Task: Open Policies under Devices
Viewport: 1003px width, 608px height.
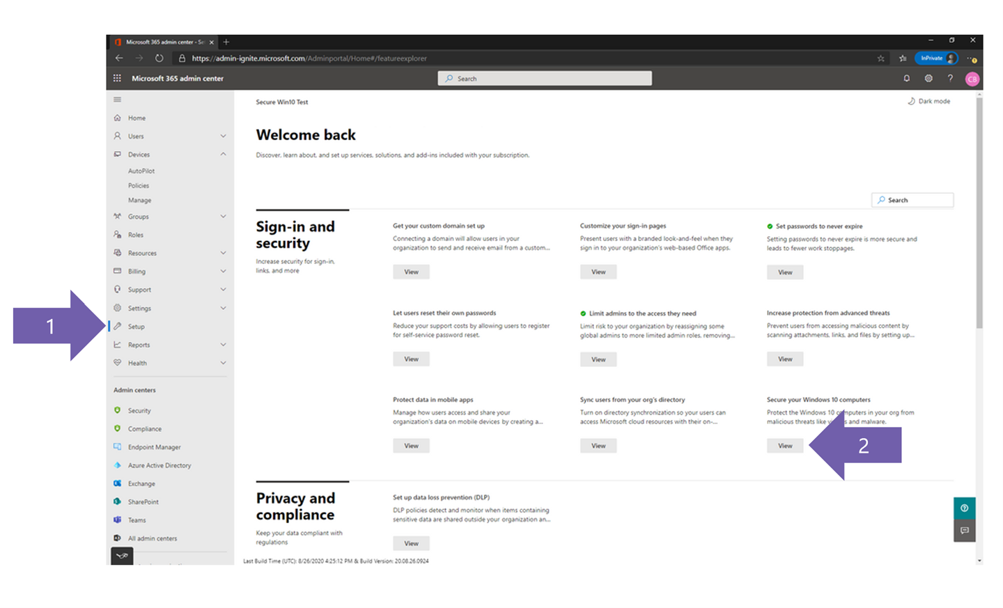Action: pos(139,185)
